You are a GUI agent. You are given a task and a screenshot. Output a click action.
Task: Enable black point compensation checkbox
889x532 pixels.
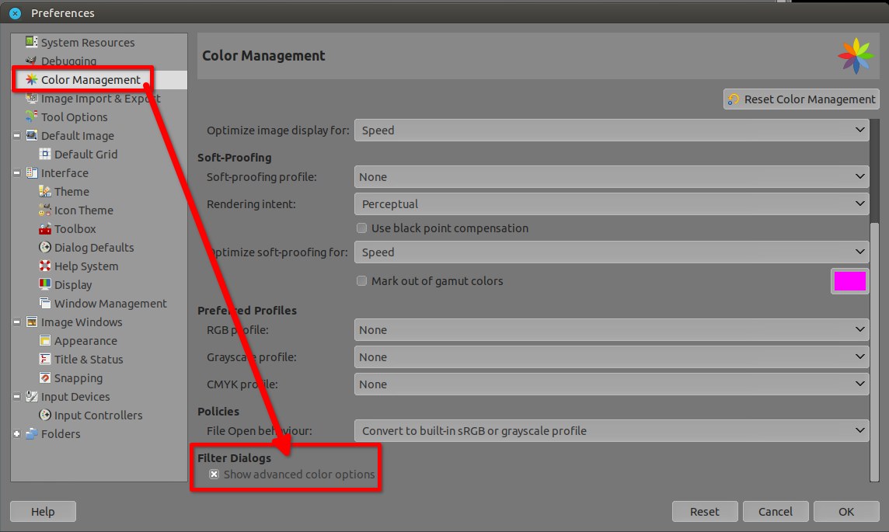[361, 228]
